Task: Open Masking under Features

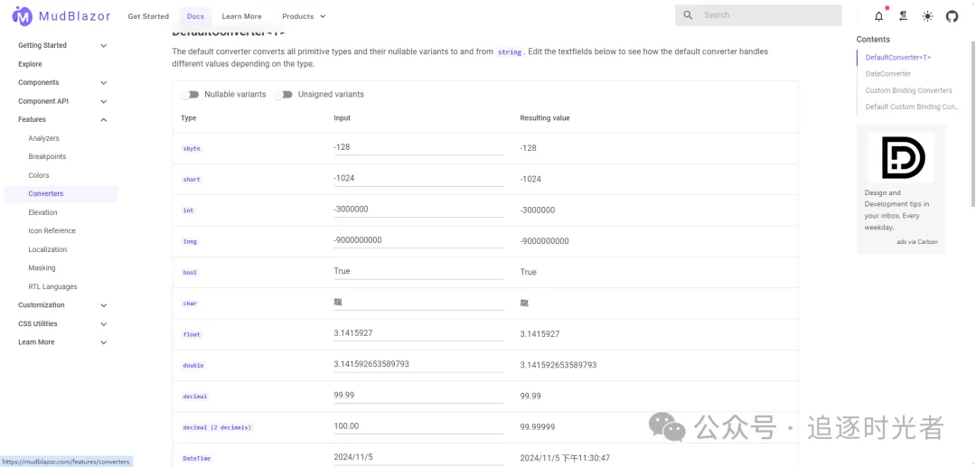Action: click(42, 268)
